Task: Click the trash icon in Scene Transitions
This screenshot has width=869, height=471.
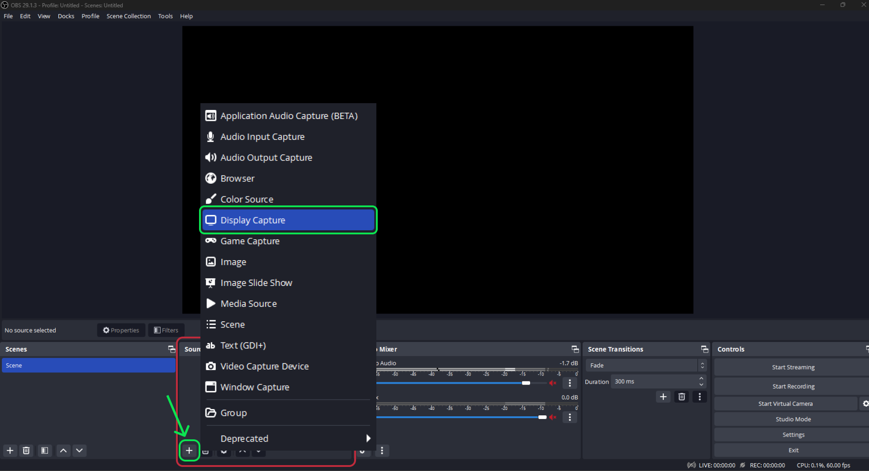Action: pyautogui.click(x=681, y=397)
